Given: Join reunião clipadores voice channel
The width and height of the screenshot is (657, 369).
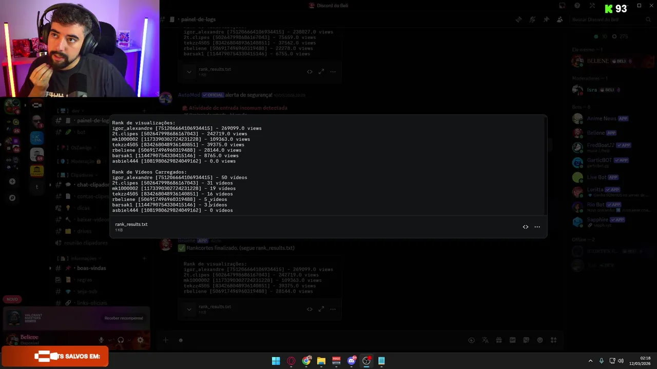Looking at the screenshot, I should (x=82, y=243).
